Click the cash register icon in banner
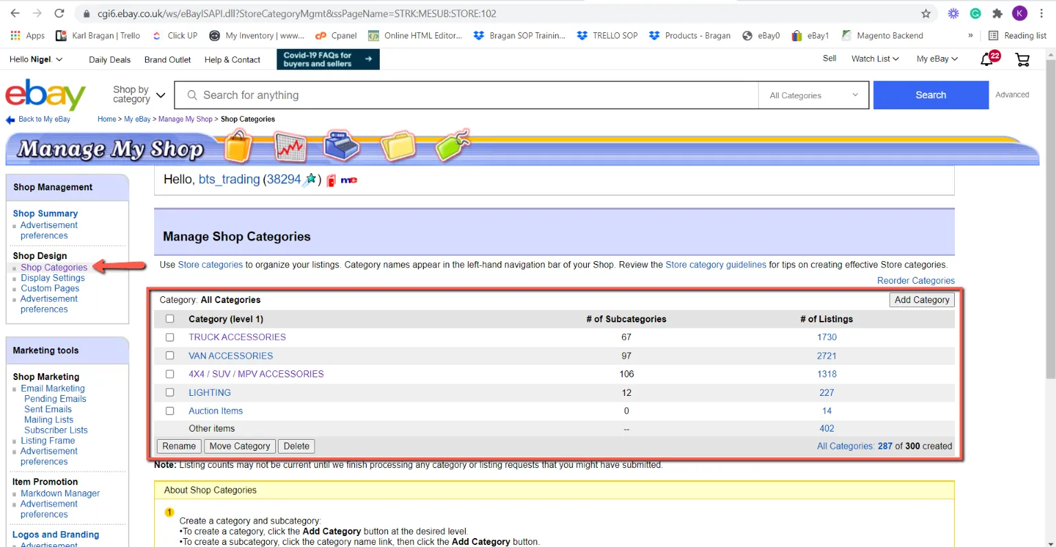This screenshot has width=1056, height=547. pos(342,145)
